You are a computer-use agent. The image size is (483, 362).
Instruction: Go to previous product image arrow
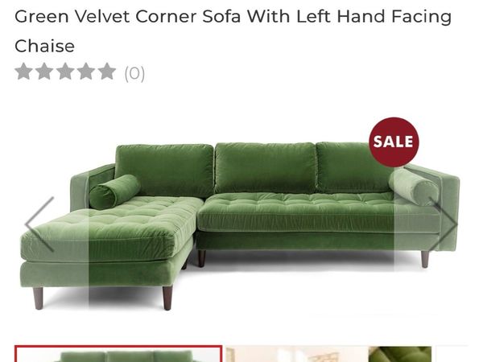click(39, 224)
